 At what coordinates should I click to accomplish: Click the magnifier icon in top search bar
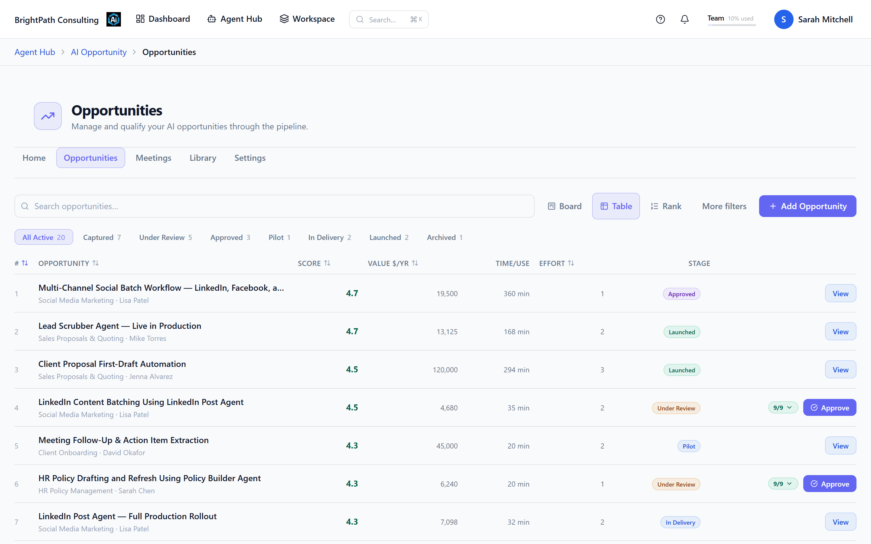(360, 19)
